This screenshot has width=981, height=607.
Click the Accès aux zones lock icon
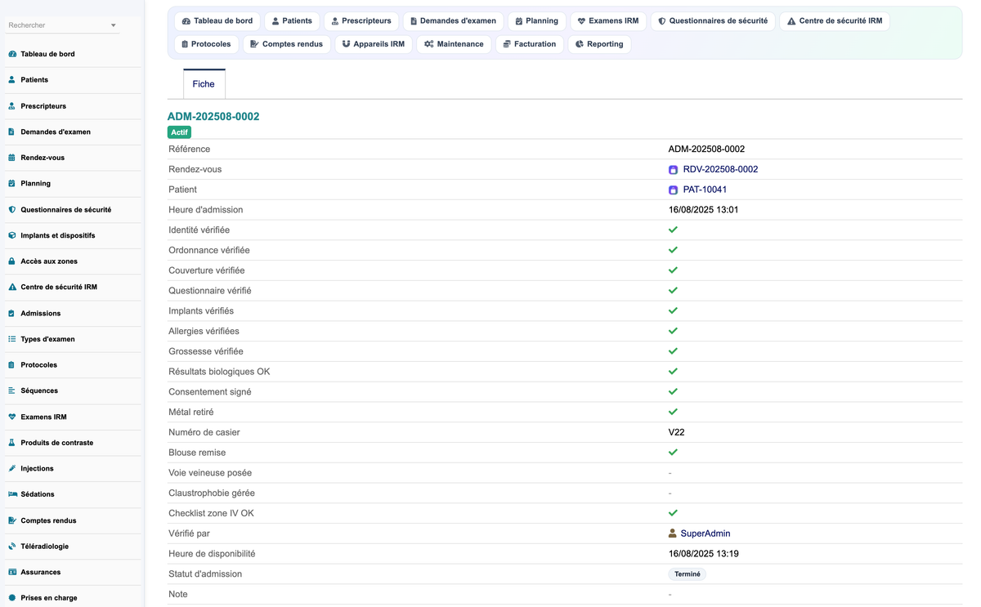[x=12, y=261]
